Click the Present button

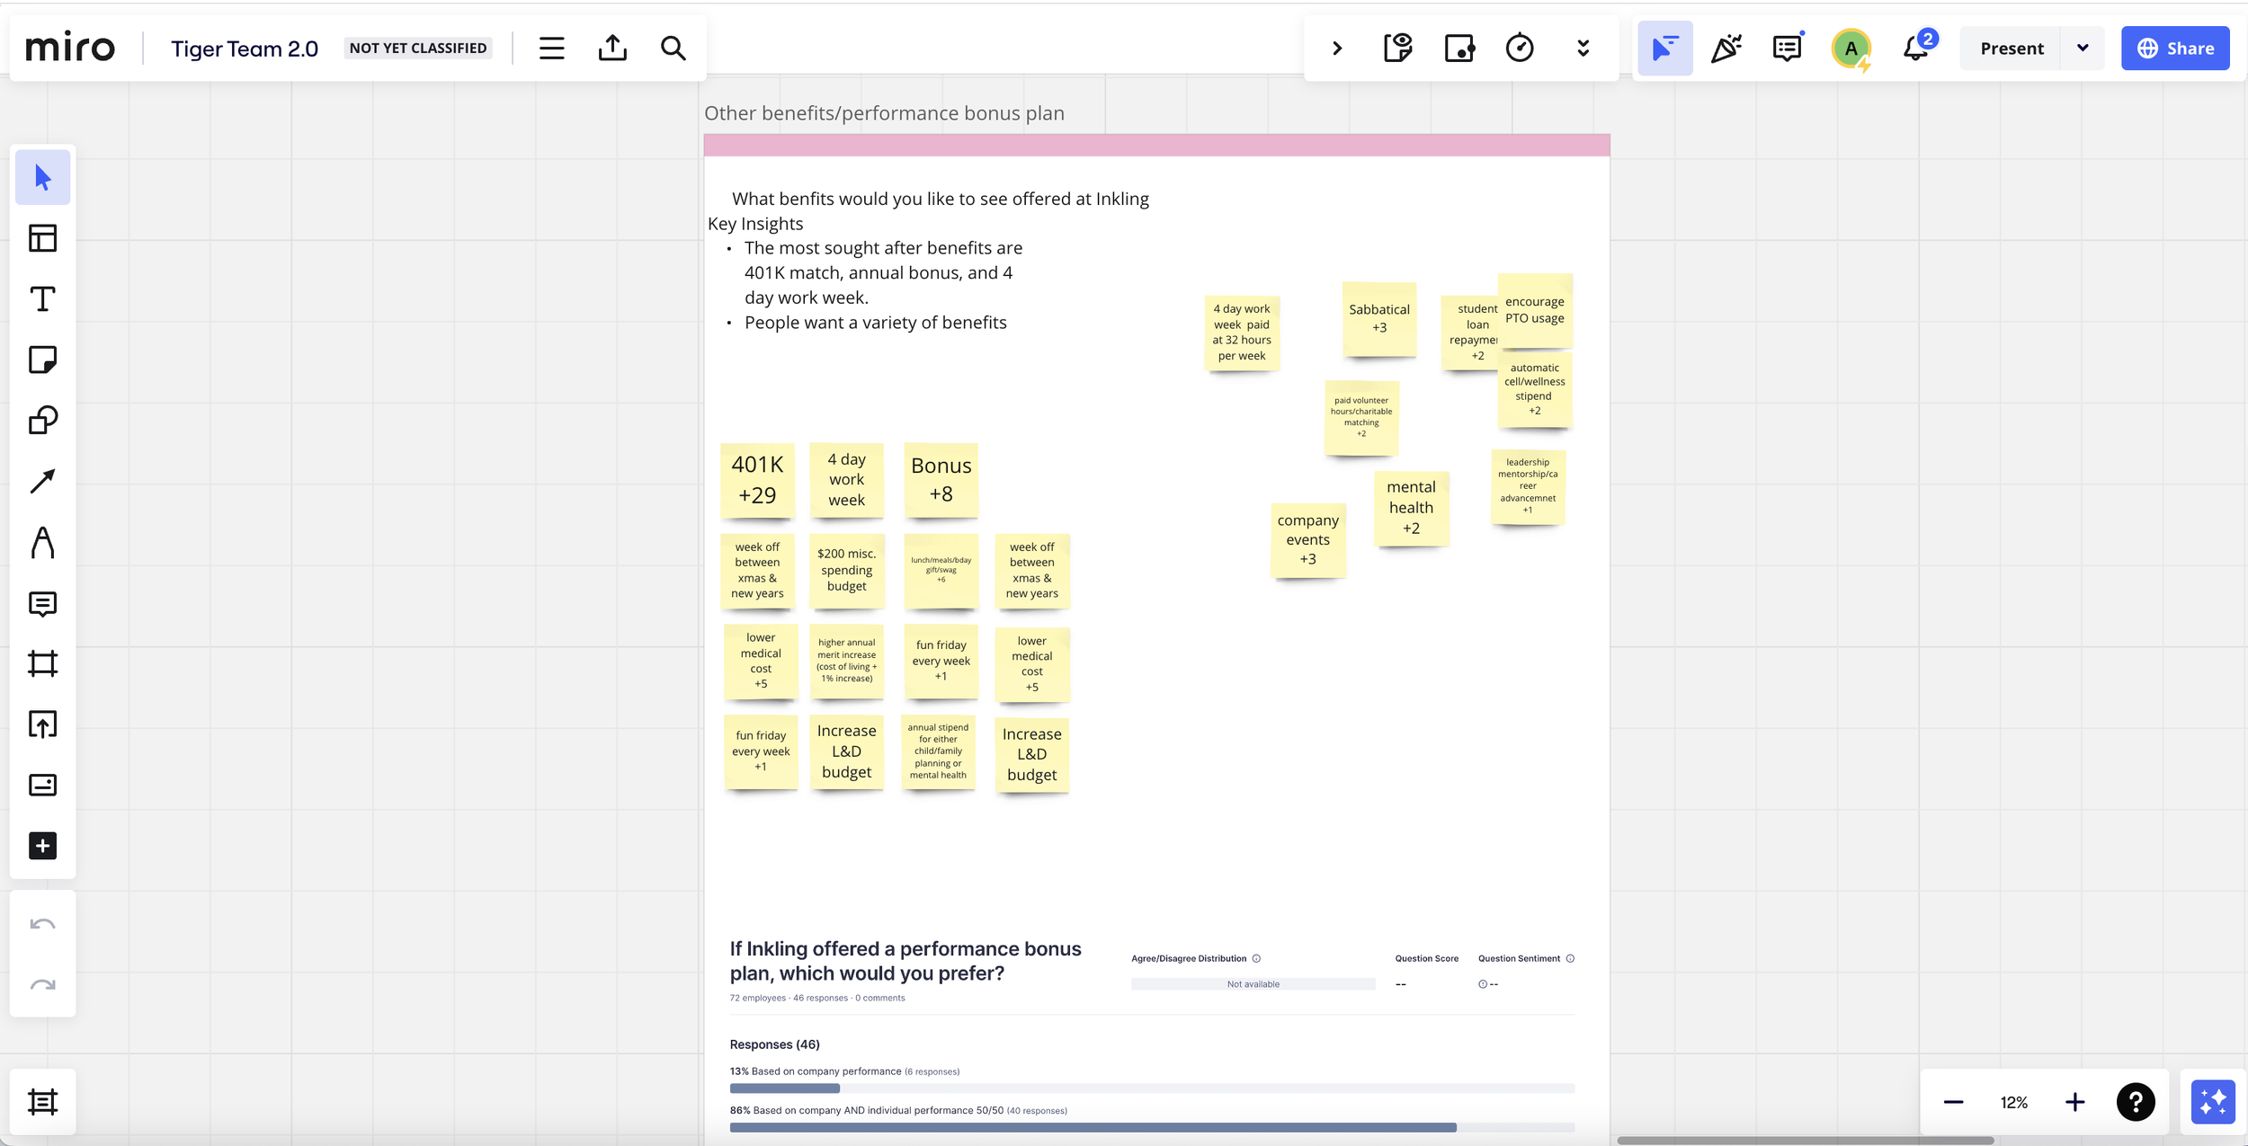coord(2012,48)
